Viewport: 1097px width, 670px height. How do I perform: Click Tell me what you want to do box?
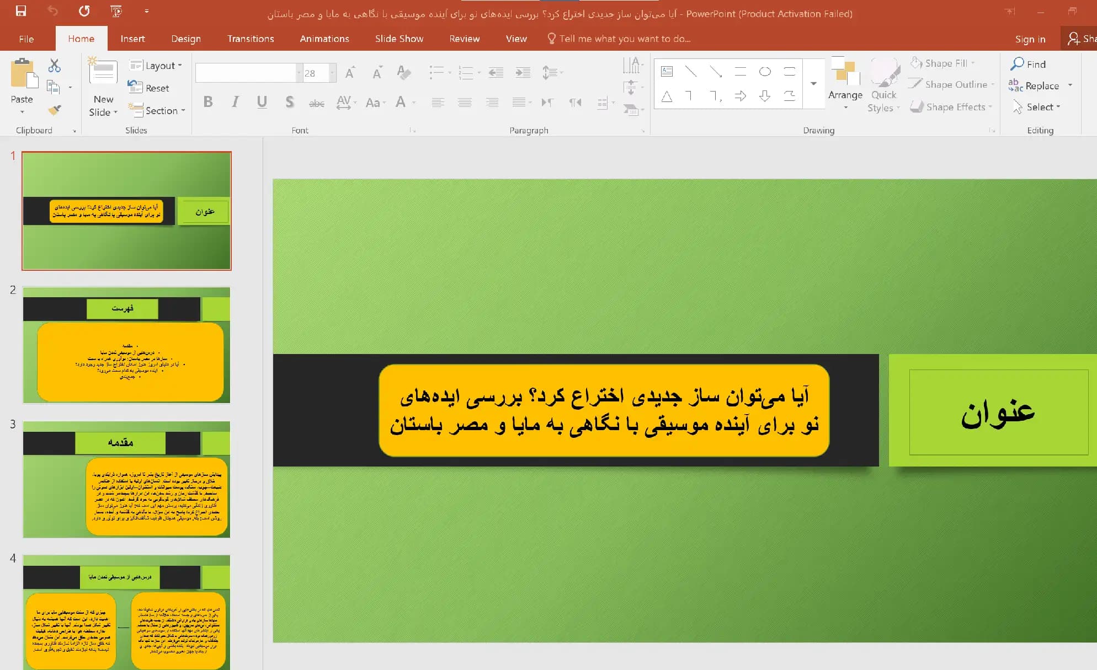(619, 39)
